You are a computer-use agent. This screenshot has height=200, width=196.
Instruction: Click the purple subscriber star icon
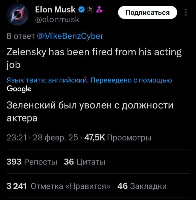pyautogui.click(x=99, y=10)
